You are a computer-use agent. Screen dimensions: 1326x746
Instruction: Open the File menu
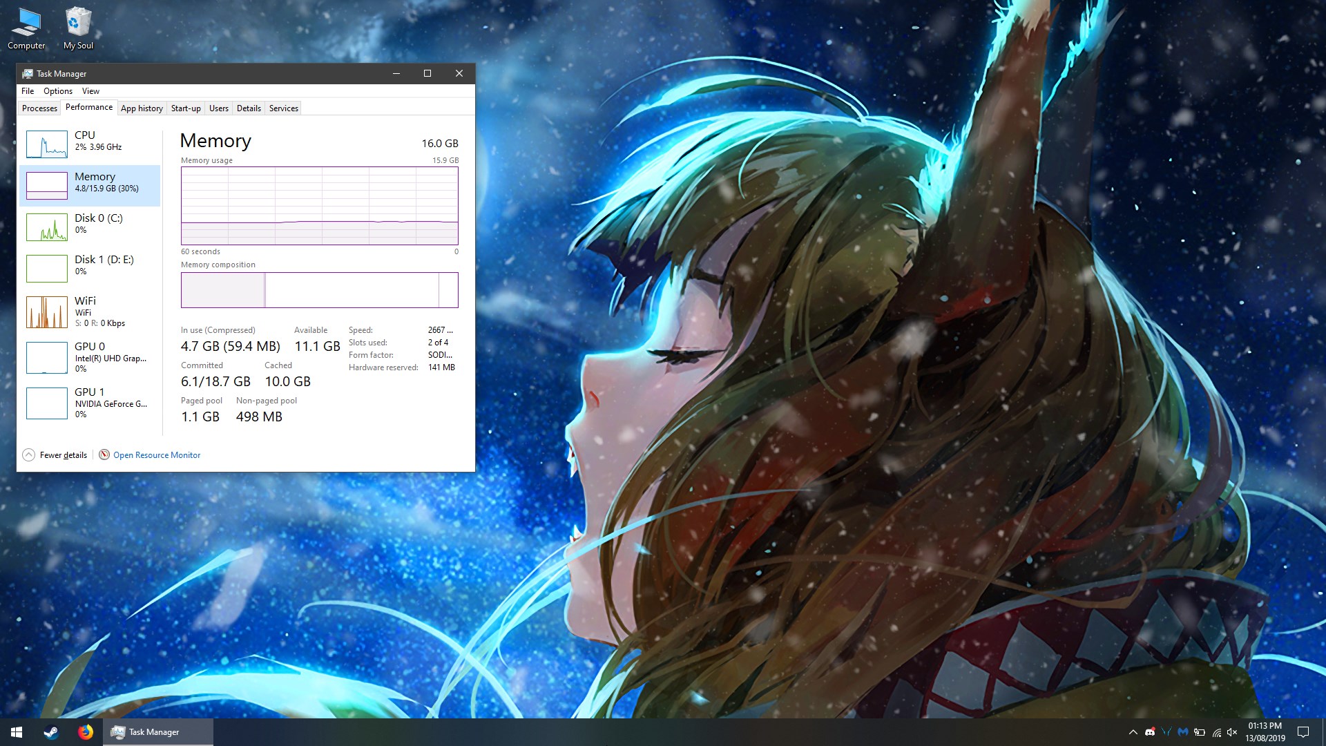(x=28, y=91)
